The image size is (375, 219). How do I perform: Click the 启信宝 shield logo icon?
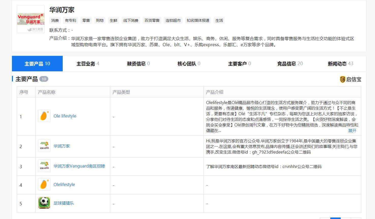click(x=343, y=79)
